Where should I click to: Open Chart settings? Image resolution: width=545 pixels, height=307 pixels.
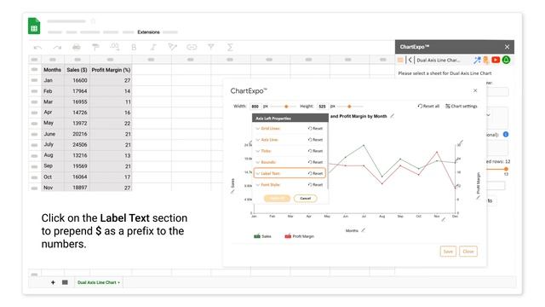click(462, 106)
